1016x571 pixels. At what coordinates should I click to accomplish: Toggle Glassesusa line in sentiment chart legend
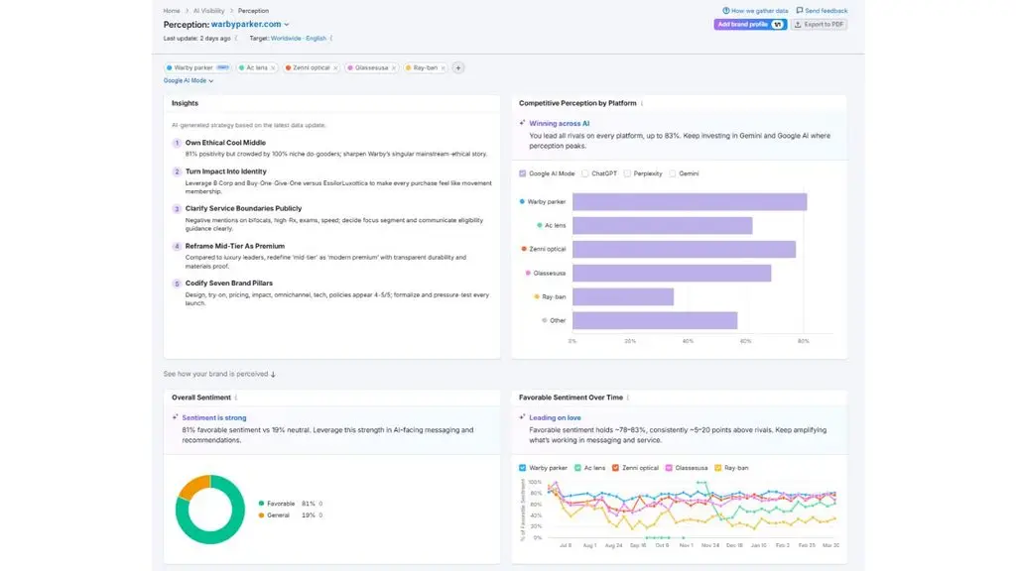point(669,468)
